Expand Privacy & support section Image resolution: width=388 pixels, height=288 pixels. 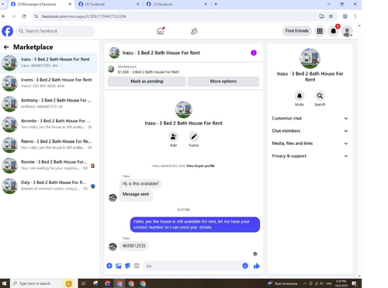click(x=310, y=156)
